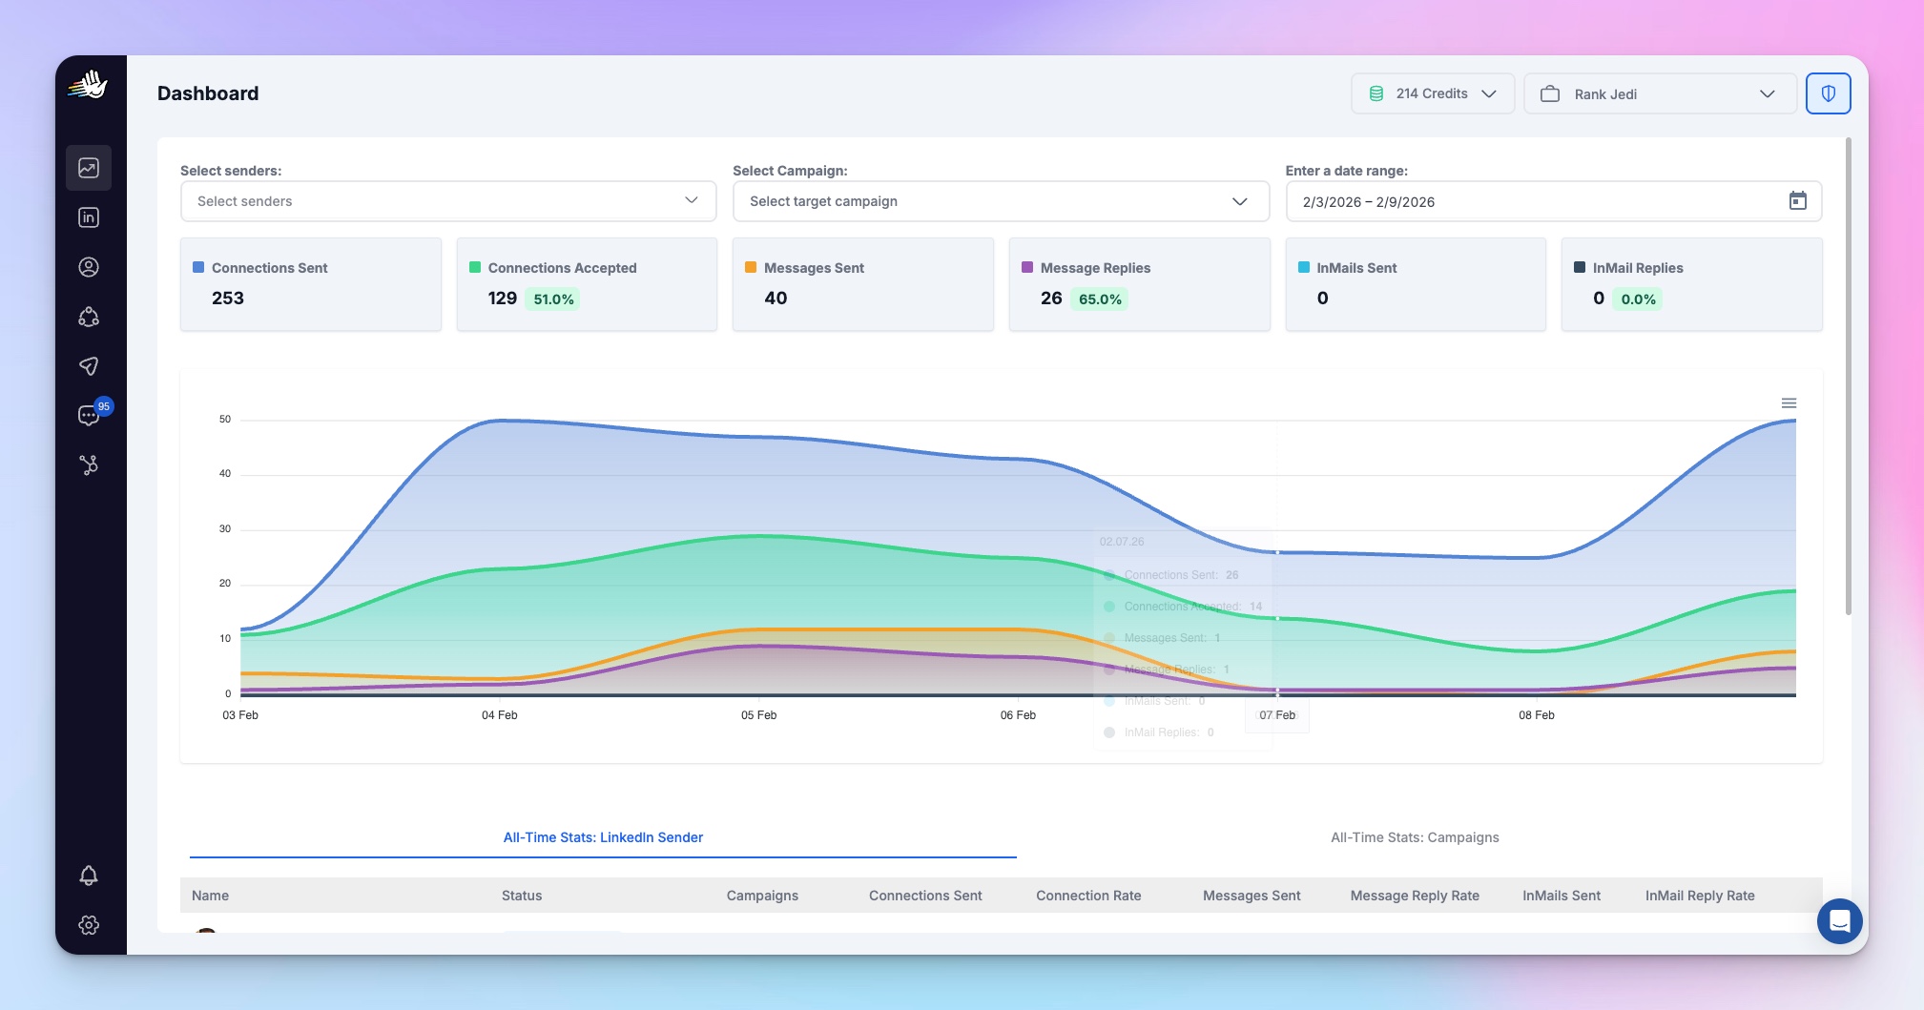Click the dark InMail Replies color swatch
This screenshot has width=1924, height=1010.
pos(1580,268)
